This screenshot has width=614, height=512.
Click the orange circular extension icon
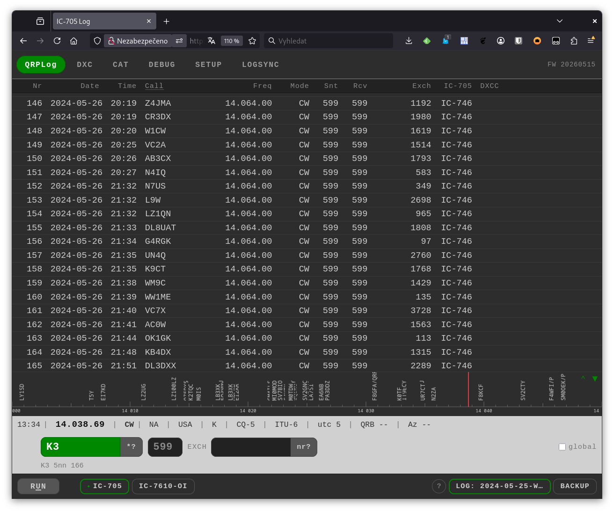(537, 41)
